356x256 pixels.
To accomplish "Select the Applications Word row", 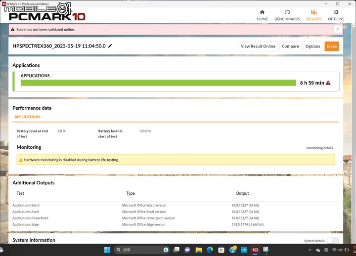I will point(176,205).
